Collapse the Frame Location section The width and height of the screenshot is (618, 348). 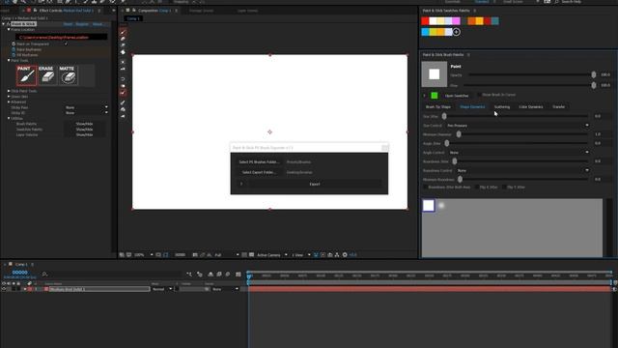coord(9,30)
